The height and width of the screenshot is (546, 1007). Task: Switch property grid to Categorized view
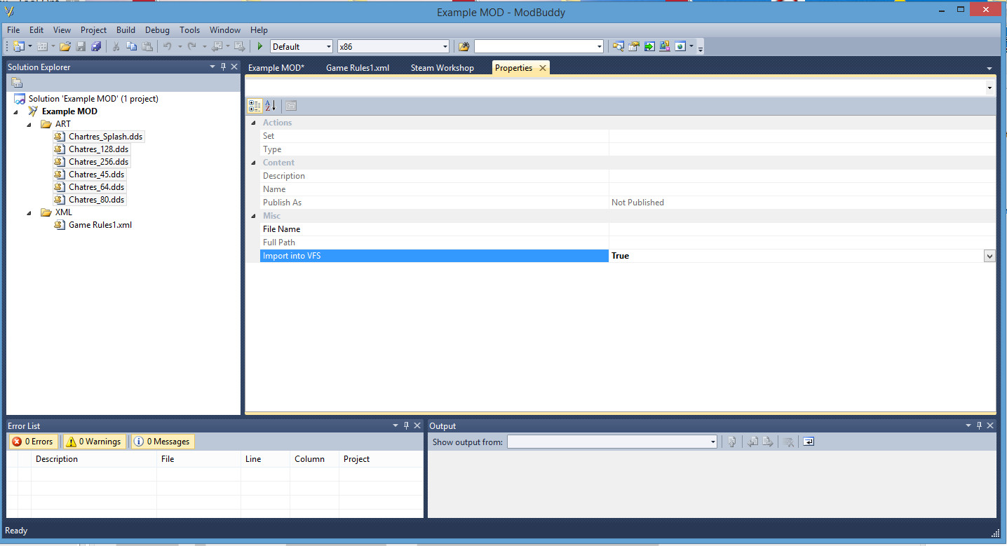pos(255,106)
